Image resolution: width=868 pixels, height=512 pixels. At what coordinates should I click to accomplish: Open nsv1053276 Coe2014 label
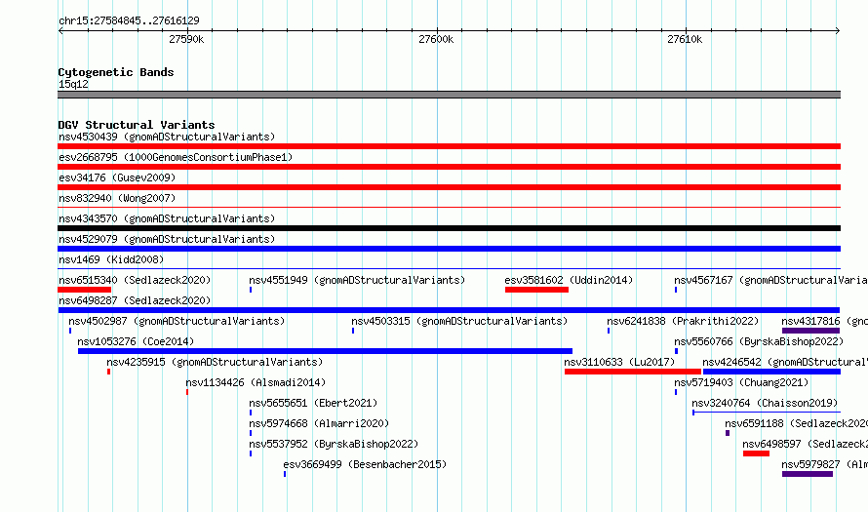(x=136, y=341)
